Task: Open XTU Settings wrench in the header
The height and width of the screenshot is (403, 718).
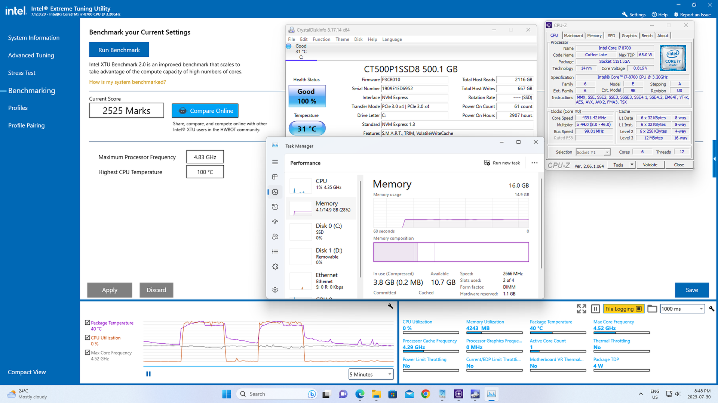Action: coord(633,15)
